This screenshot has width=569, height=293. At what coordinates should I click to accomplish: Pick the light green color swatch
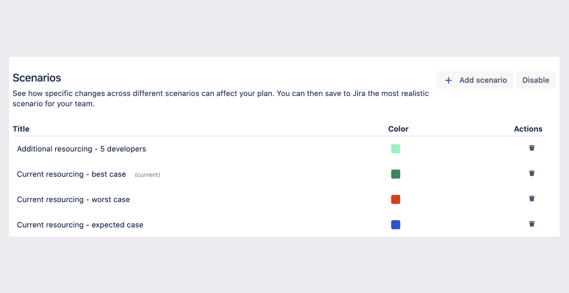pos(396,149)
